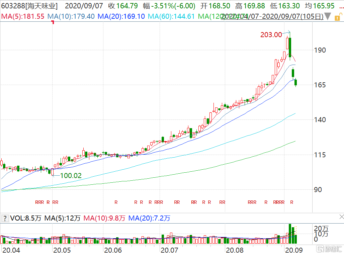Click the MA(20):169.10 indicator label

click(121, 16)
